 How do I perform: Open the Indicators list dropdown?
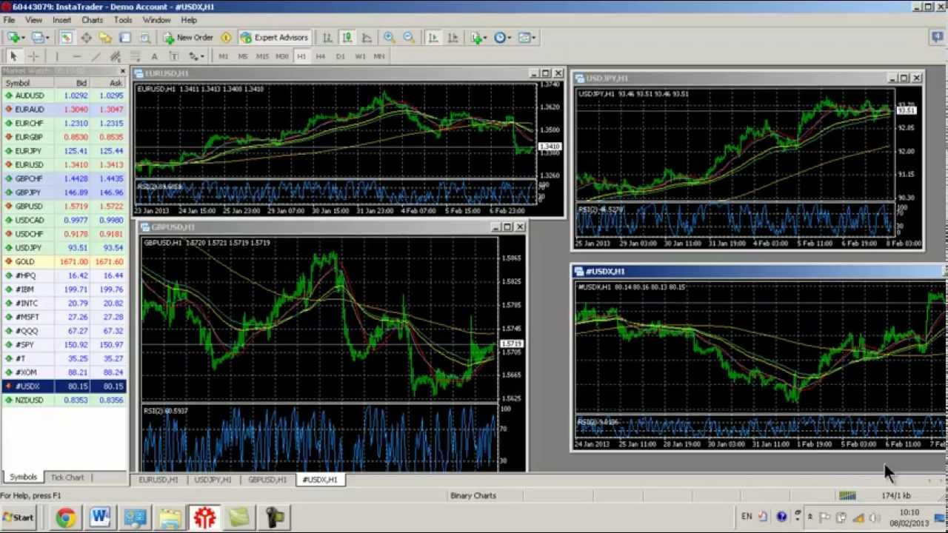coord(478,38)
